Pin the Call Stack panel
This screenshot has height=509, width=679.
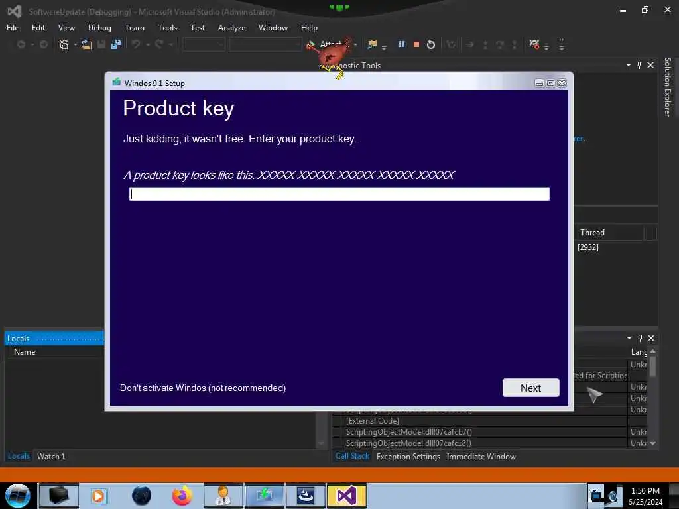coord(640,338)
